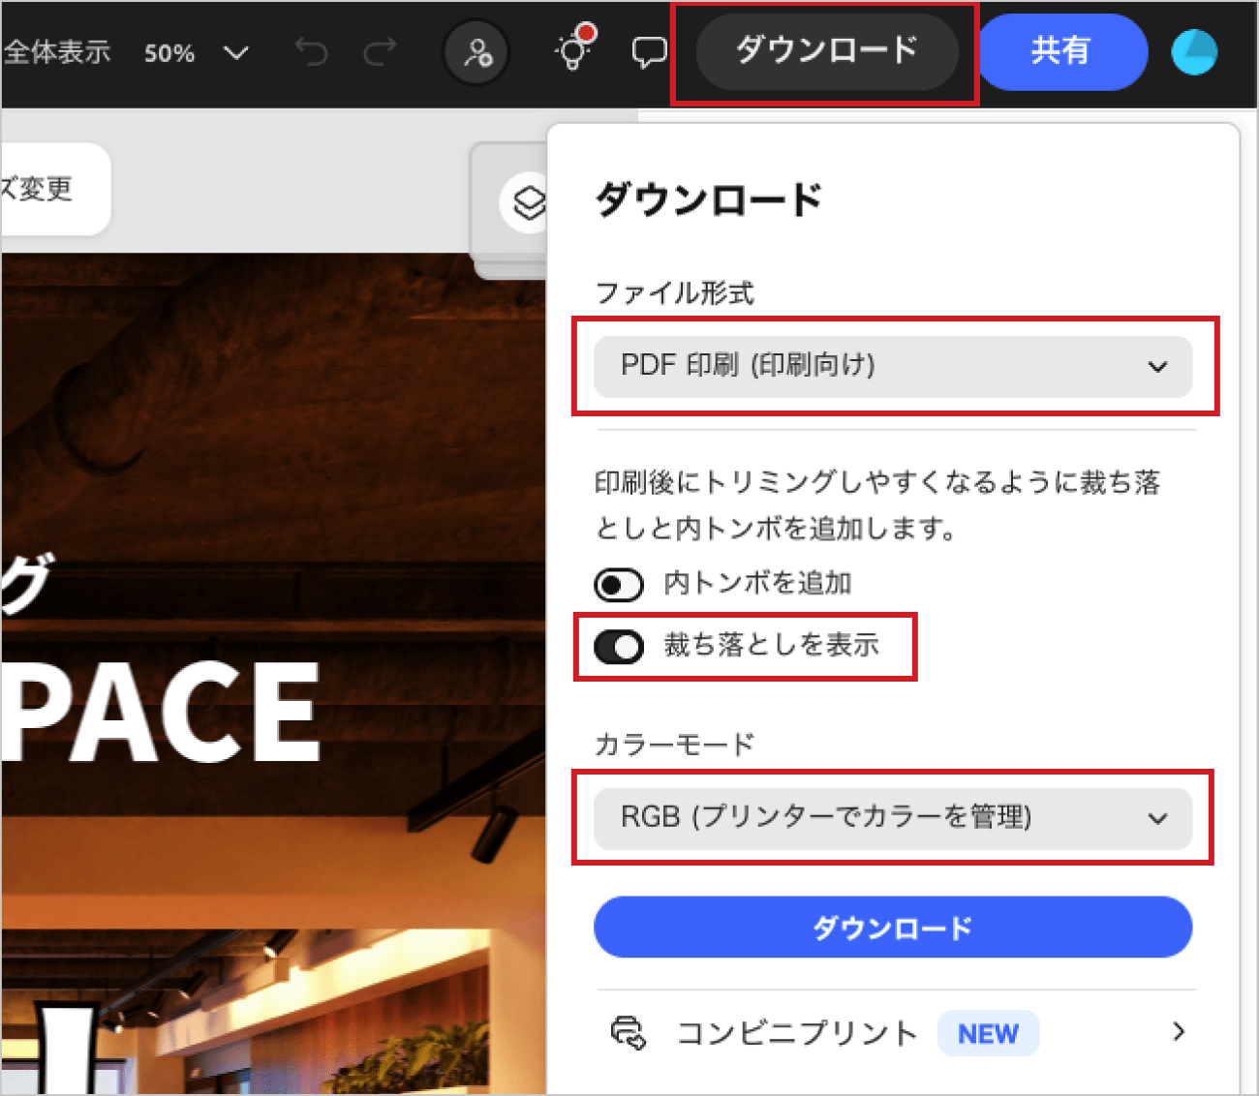Expand the コンビニプリント option via its chevron

(x=1178, y=1033)
